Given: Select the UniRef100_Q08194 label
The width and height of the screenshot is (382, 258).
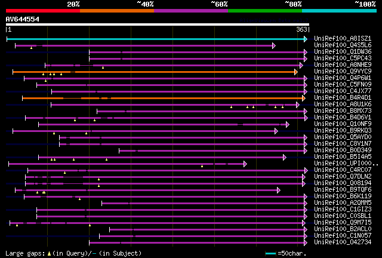Looking at the screenshot, I should point(343,183).
